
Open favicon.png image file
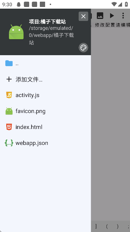pos(45,111)
